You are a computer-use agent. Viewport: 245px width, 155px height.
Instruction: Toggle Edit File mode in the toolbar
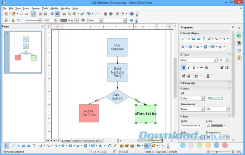pyautogui.click(x=33, y=14)
